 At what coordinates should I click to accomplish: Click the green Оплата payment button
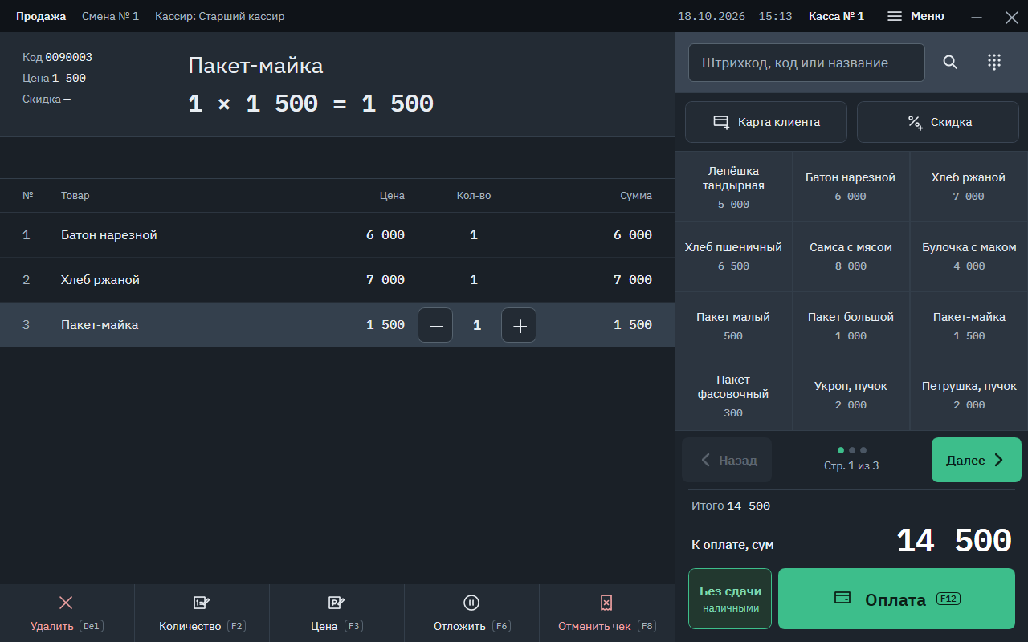click(x=896, y=599)
